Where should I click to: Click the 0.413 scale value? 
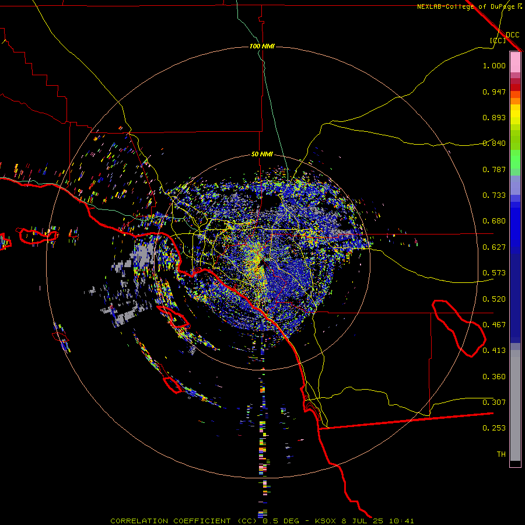[494, 351]
